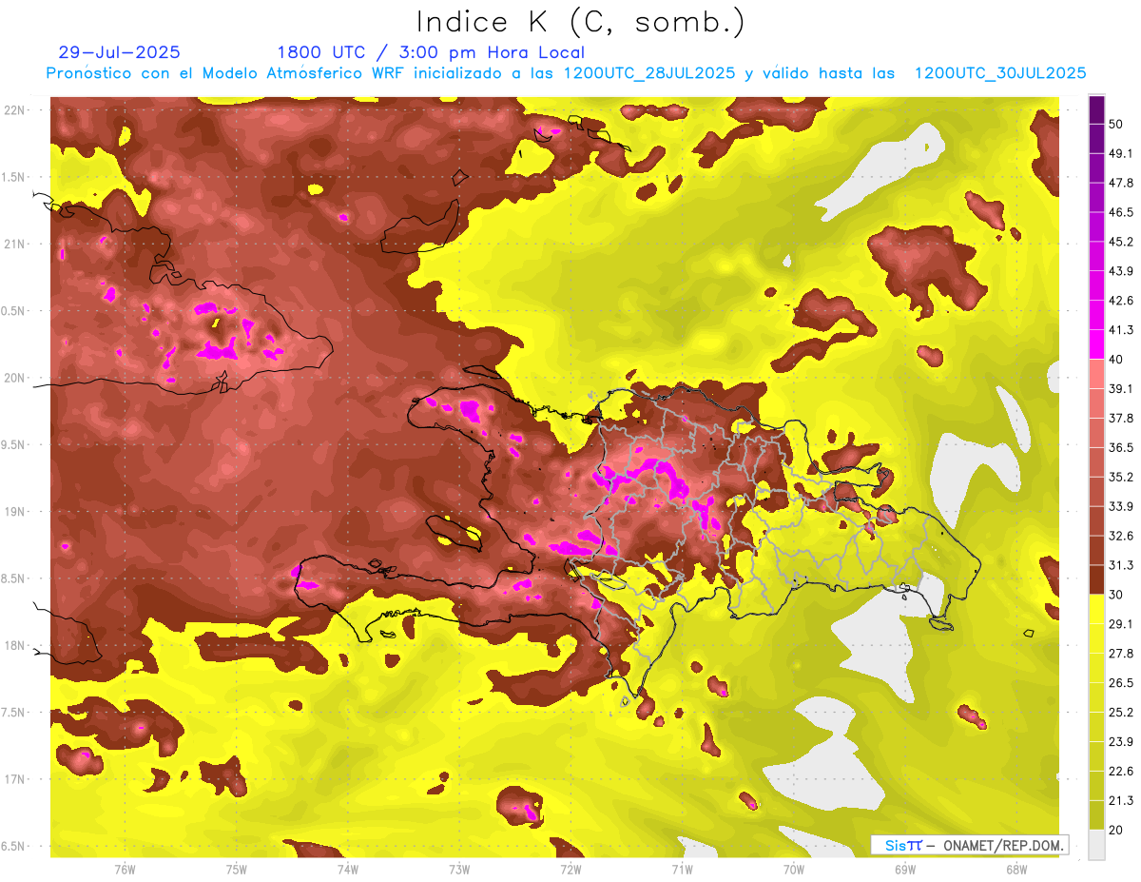Viewport: 1141px width, 882px height.
Task: Click the colorbar value "43.9"
Action: coord(1121,271)
